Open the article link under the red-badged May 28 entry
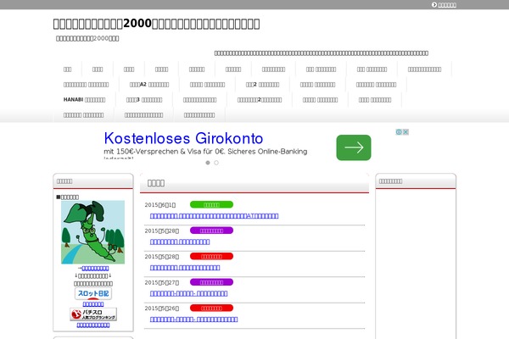The image size is (509, 339). (185, 268)
